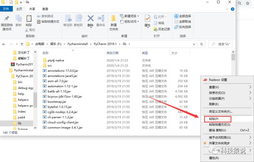Screen dimensions: 254x162
Task: Choose 撤消 复制(U) in context menu
Action: point(217,130)
